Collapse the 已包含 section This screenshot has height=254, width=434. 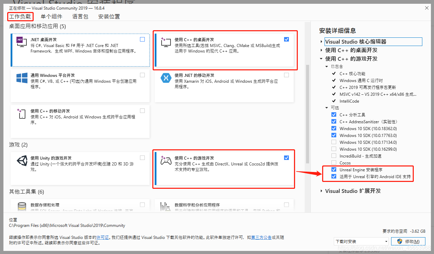coord(327,67)
